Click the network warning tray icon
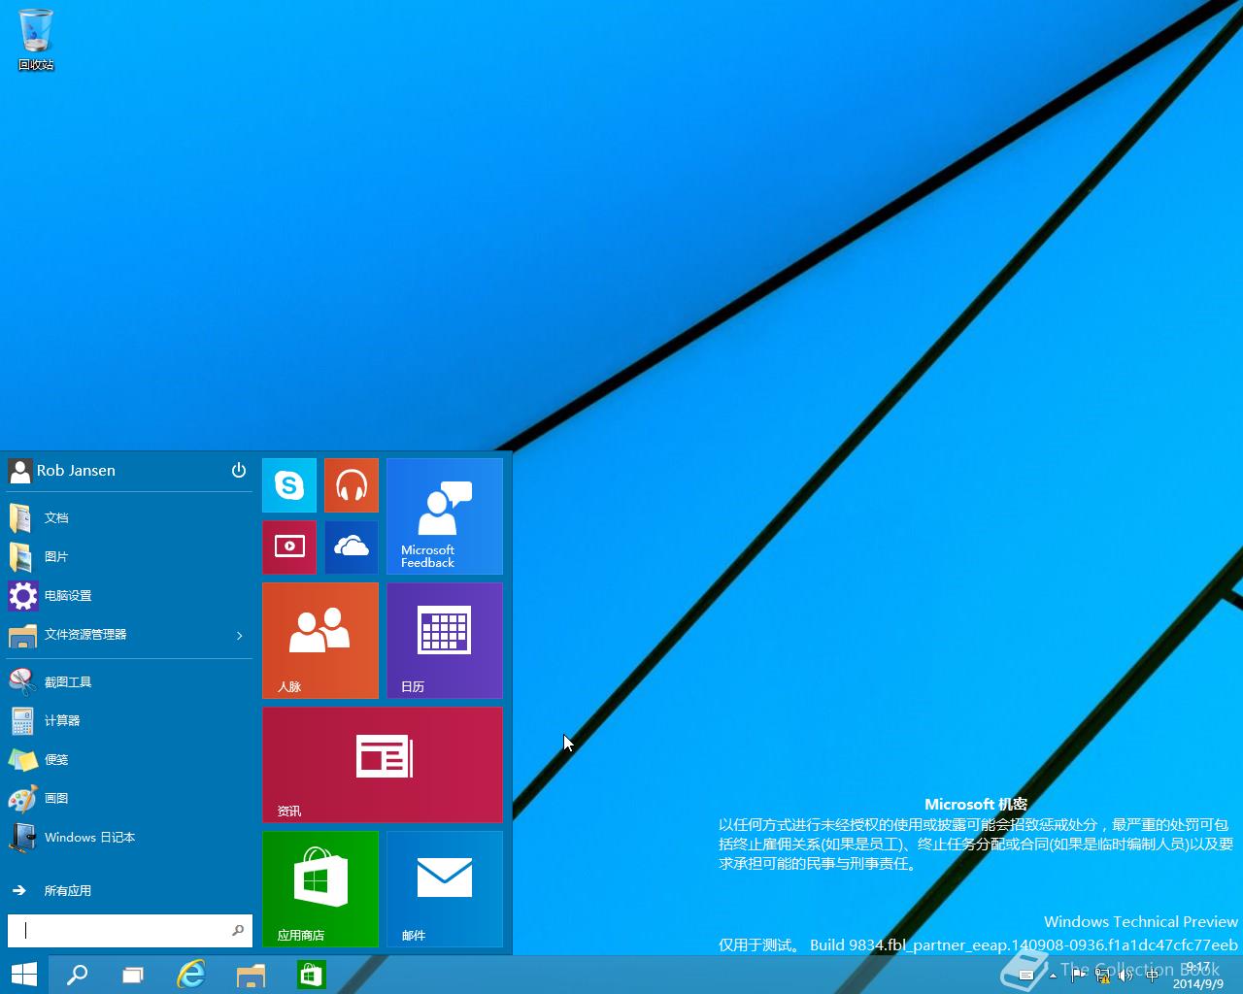Viewport: 1243px width, 994px height. tap(1102, 975)
